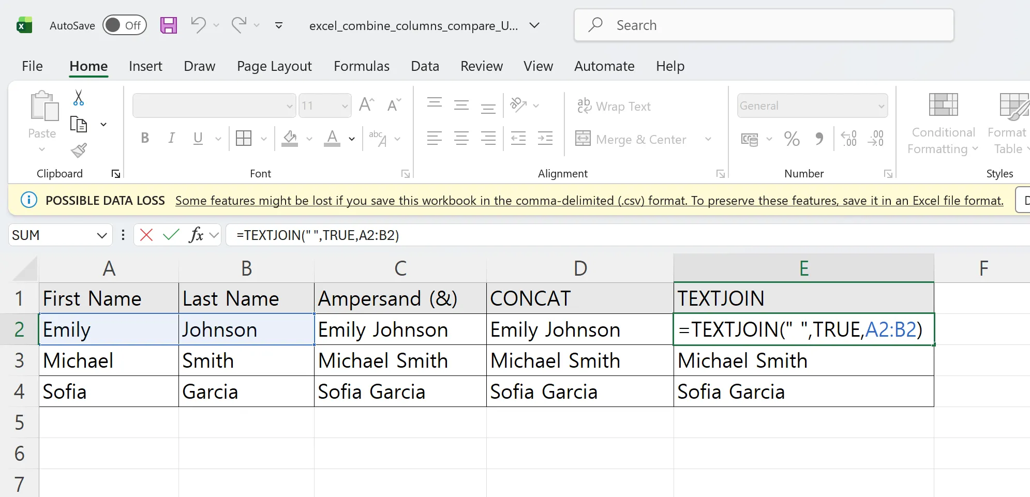Switch to the Formulas ribbon tab

[361, 66]
